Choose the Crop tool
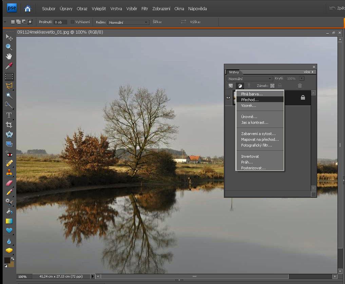The width and height of the screenshot is (345, 284). click(9, 125)
